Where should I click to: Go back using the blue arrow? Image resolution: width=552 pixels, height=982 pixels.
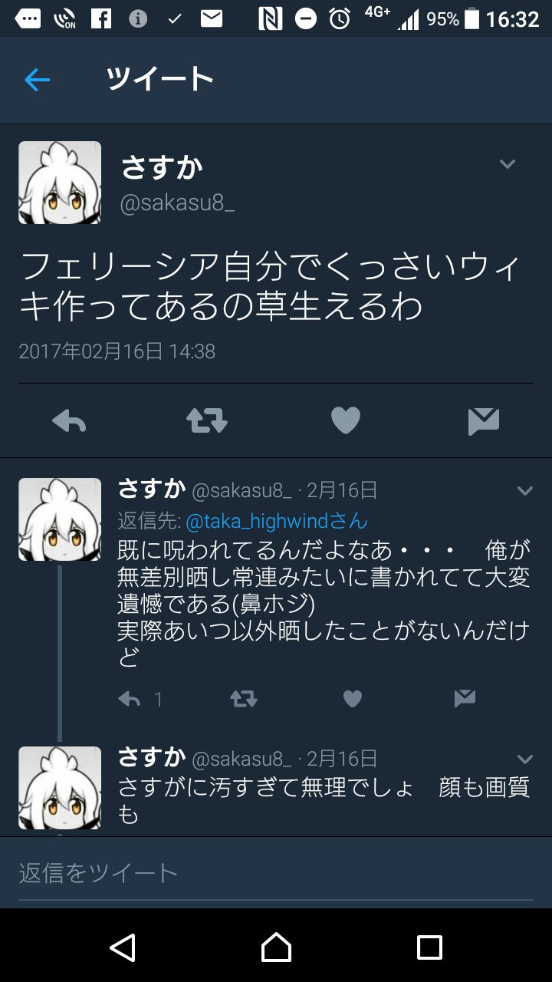[37, 80]
